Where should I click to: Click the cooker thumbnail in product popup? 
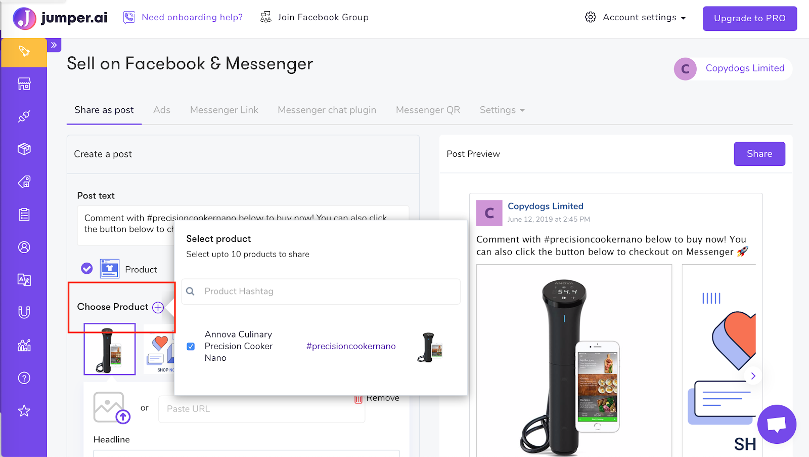point(430,347)
